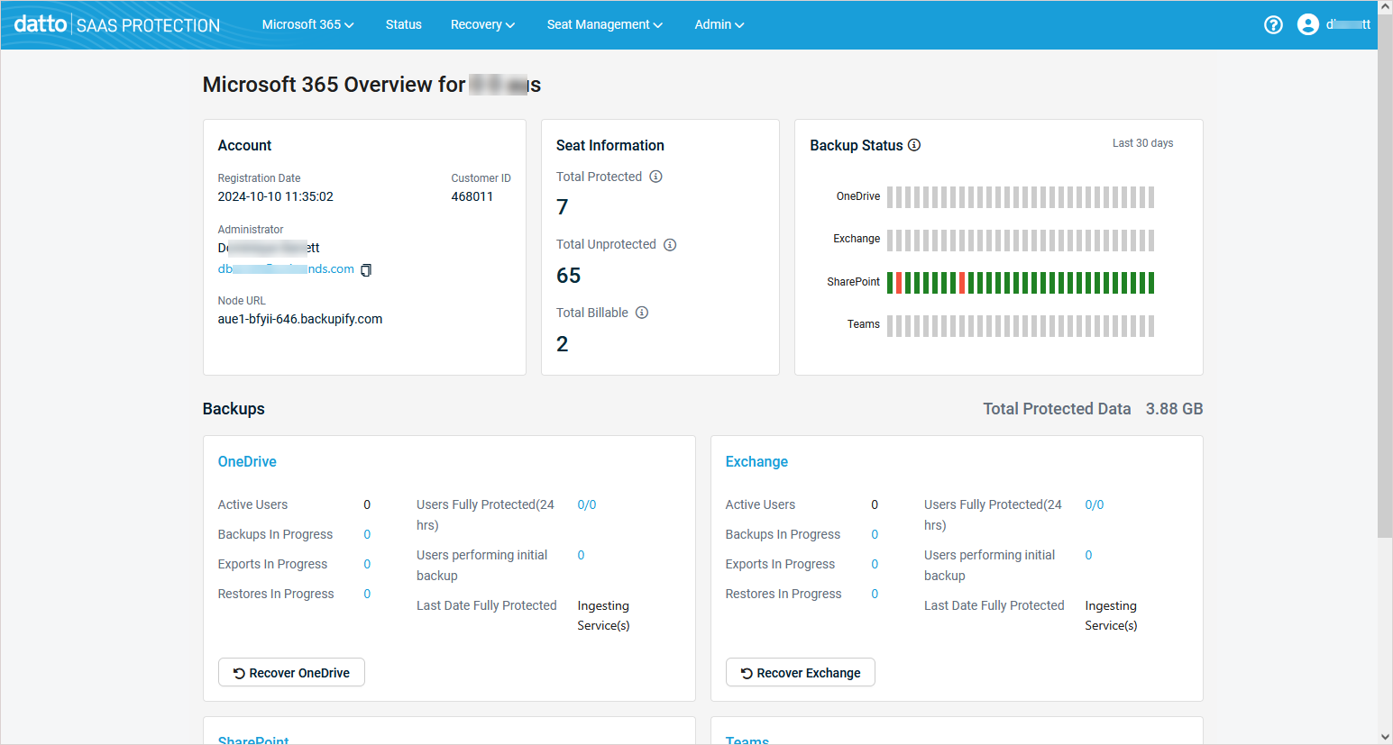Screen dimensions: 1393x745
Task: Click the datto SaaS Protection logo
Action: 117,24
